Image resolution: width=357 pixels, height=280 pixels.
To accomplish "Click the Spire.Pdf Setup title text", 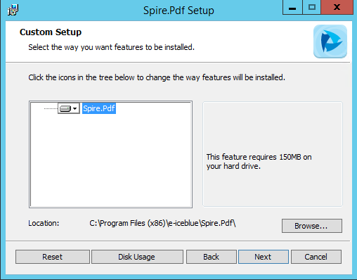I will (x=178, y=11).
